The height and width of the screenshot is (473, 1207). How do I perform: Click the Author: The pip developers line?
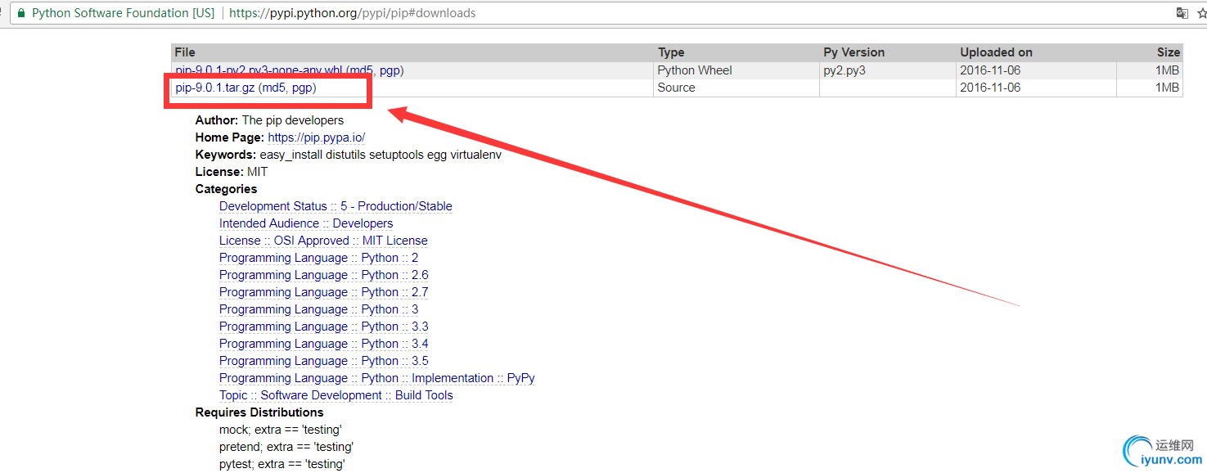pyautogui.click(x=269, y=120)
